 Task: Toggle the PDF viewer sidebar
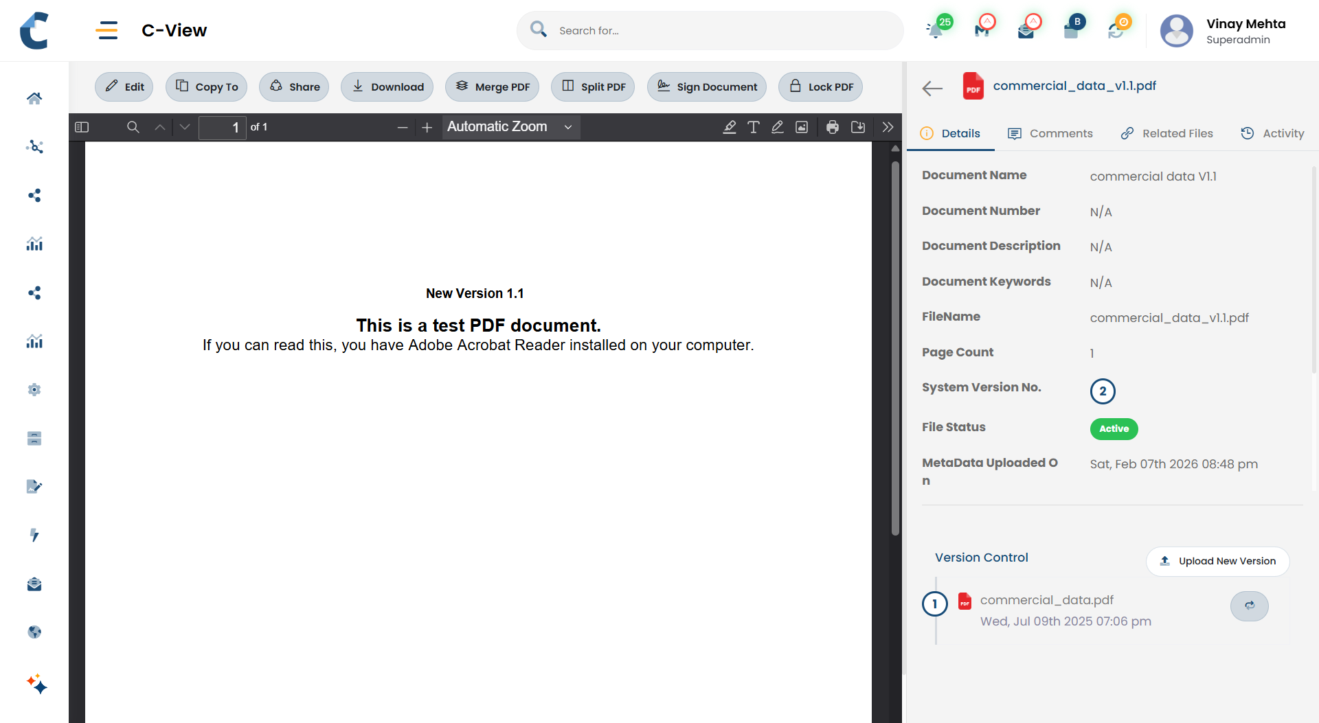(x=82, y=127)
